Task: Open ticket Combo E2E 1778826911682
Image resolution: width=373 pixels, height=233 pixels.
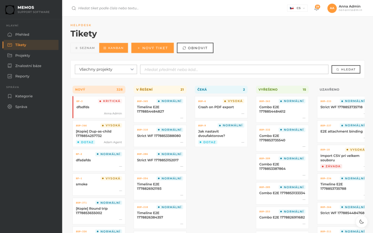Action: tap(282, 218)
